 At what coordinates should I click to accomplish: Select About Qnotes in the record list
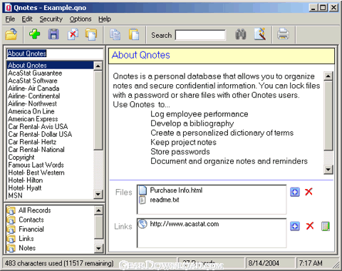51,65
